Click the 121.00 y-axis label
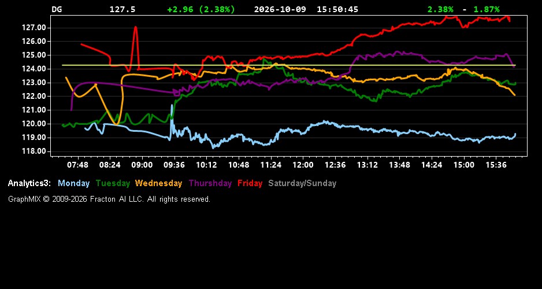Screen dimensions: 542x289 point(34,110)
